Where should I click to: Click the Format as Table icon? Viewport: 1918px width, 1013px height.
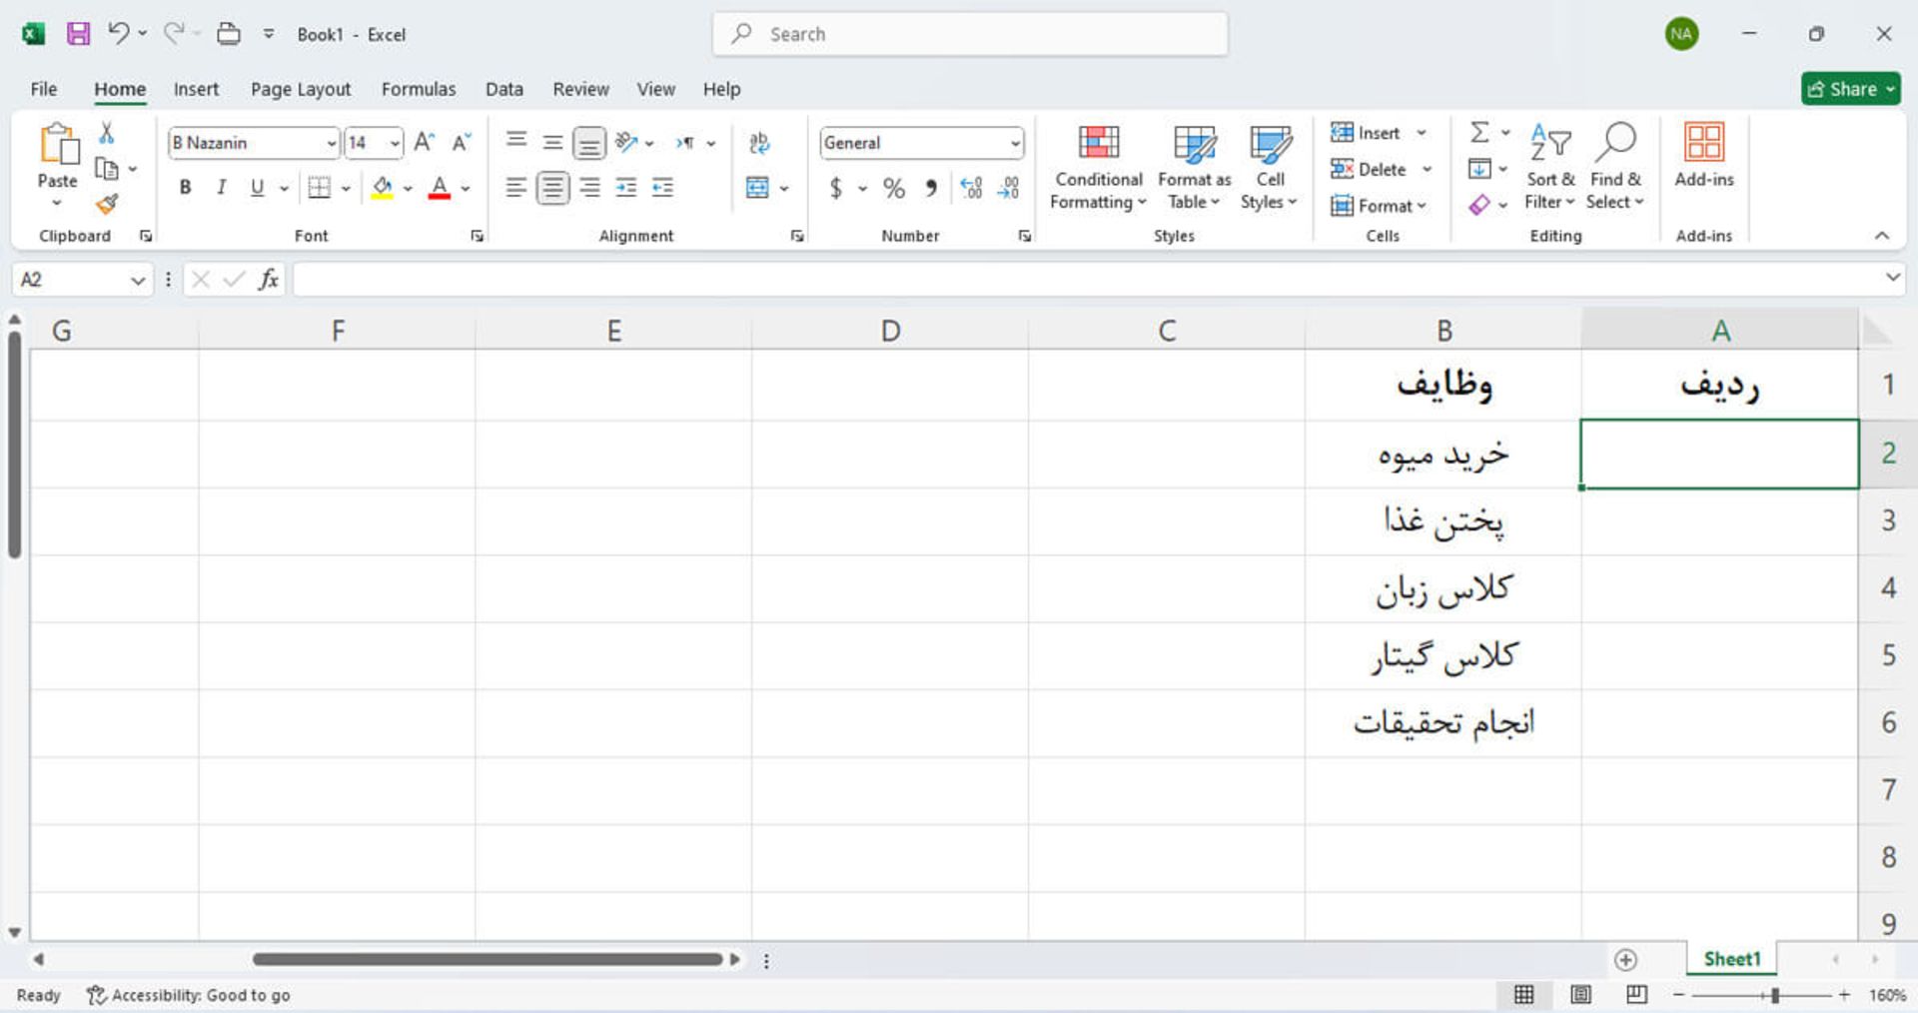[x=1194, y=167]
